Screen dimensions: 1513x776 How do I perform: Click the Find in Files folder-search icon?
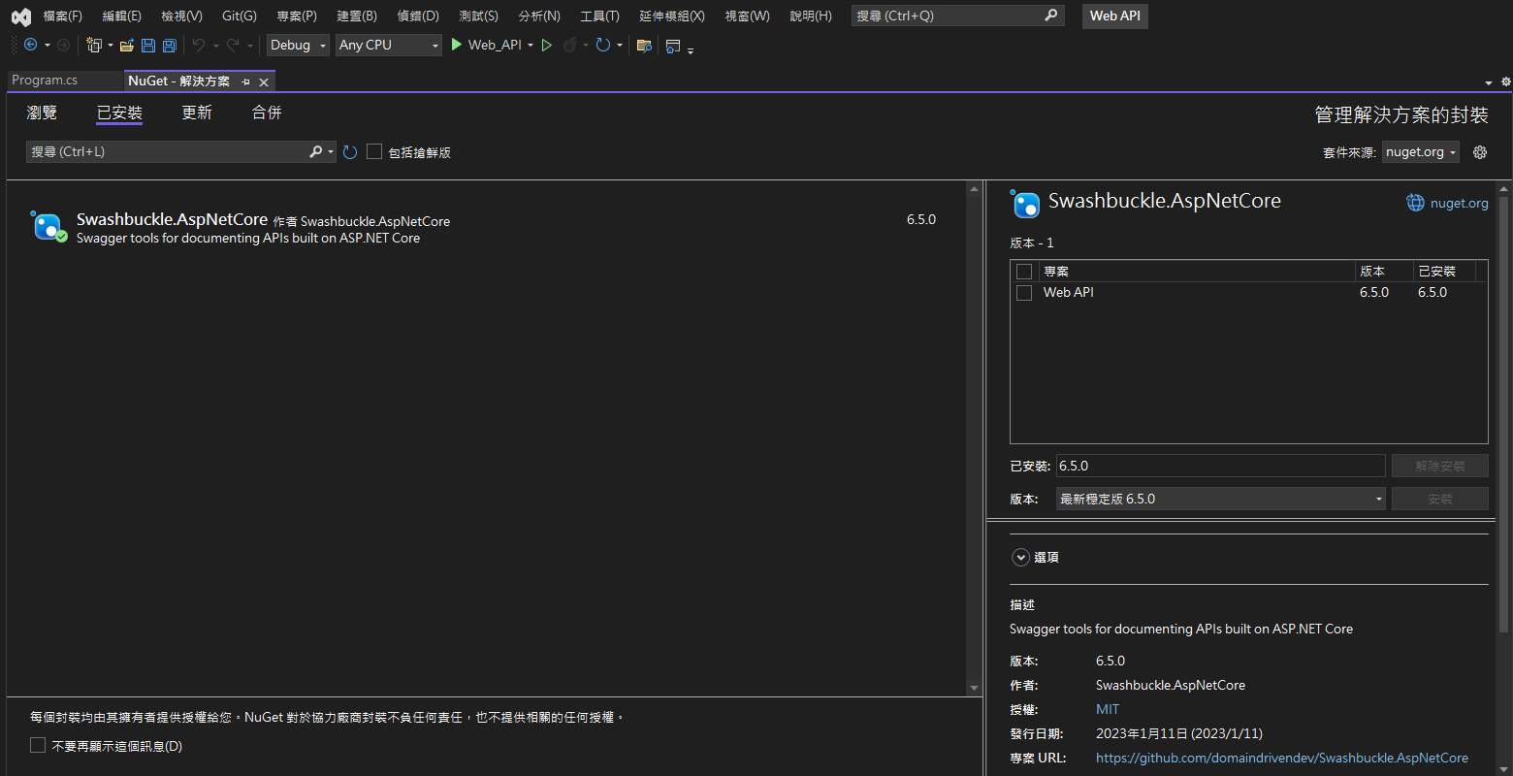[x=644, y=45]
